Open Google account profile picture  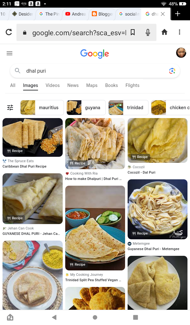coord(181,53)
